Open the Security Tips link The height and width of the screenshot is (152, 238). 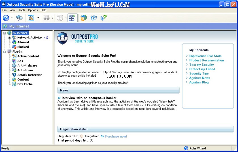click(199, 73)
